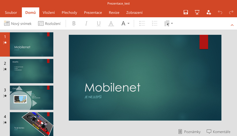Start slideshow with the presenter screen icon
The height and width of the screenshot is (136, 237).
tap(197, 12)
